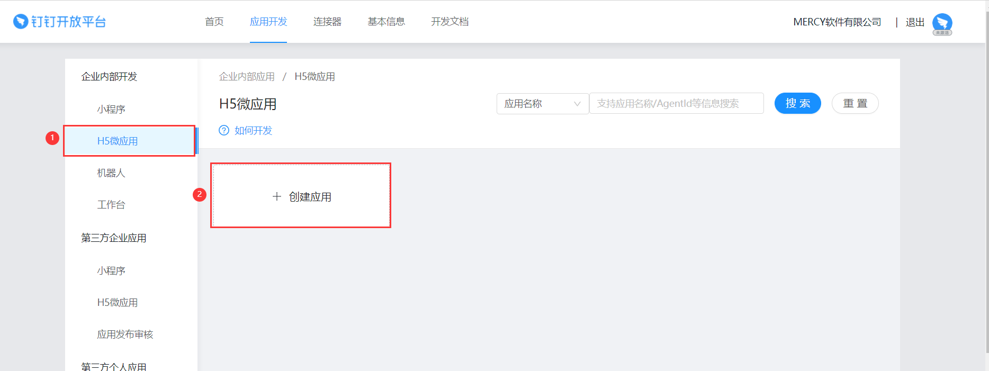The width and height of the screenshot is (989, 371).
Task: Open the 应用名称 filter combo box
Action: 543,103
